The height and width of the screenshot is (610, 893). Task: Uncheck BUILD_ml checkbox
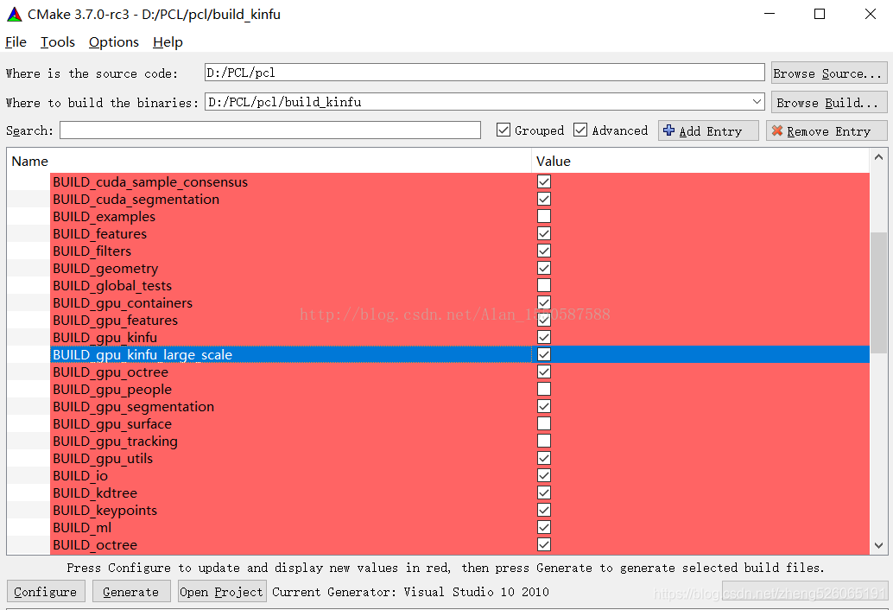coord(544,527)
